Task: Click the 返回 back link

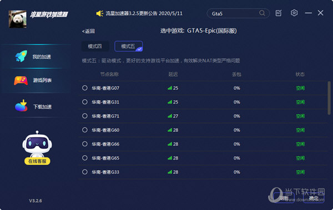Action: coord(88,31)
